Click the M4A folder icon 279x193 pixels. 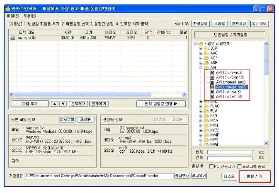click(x=206, y=121)
